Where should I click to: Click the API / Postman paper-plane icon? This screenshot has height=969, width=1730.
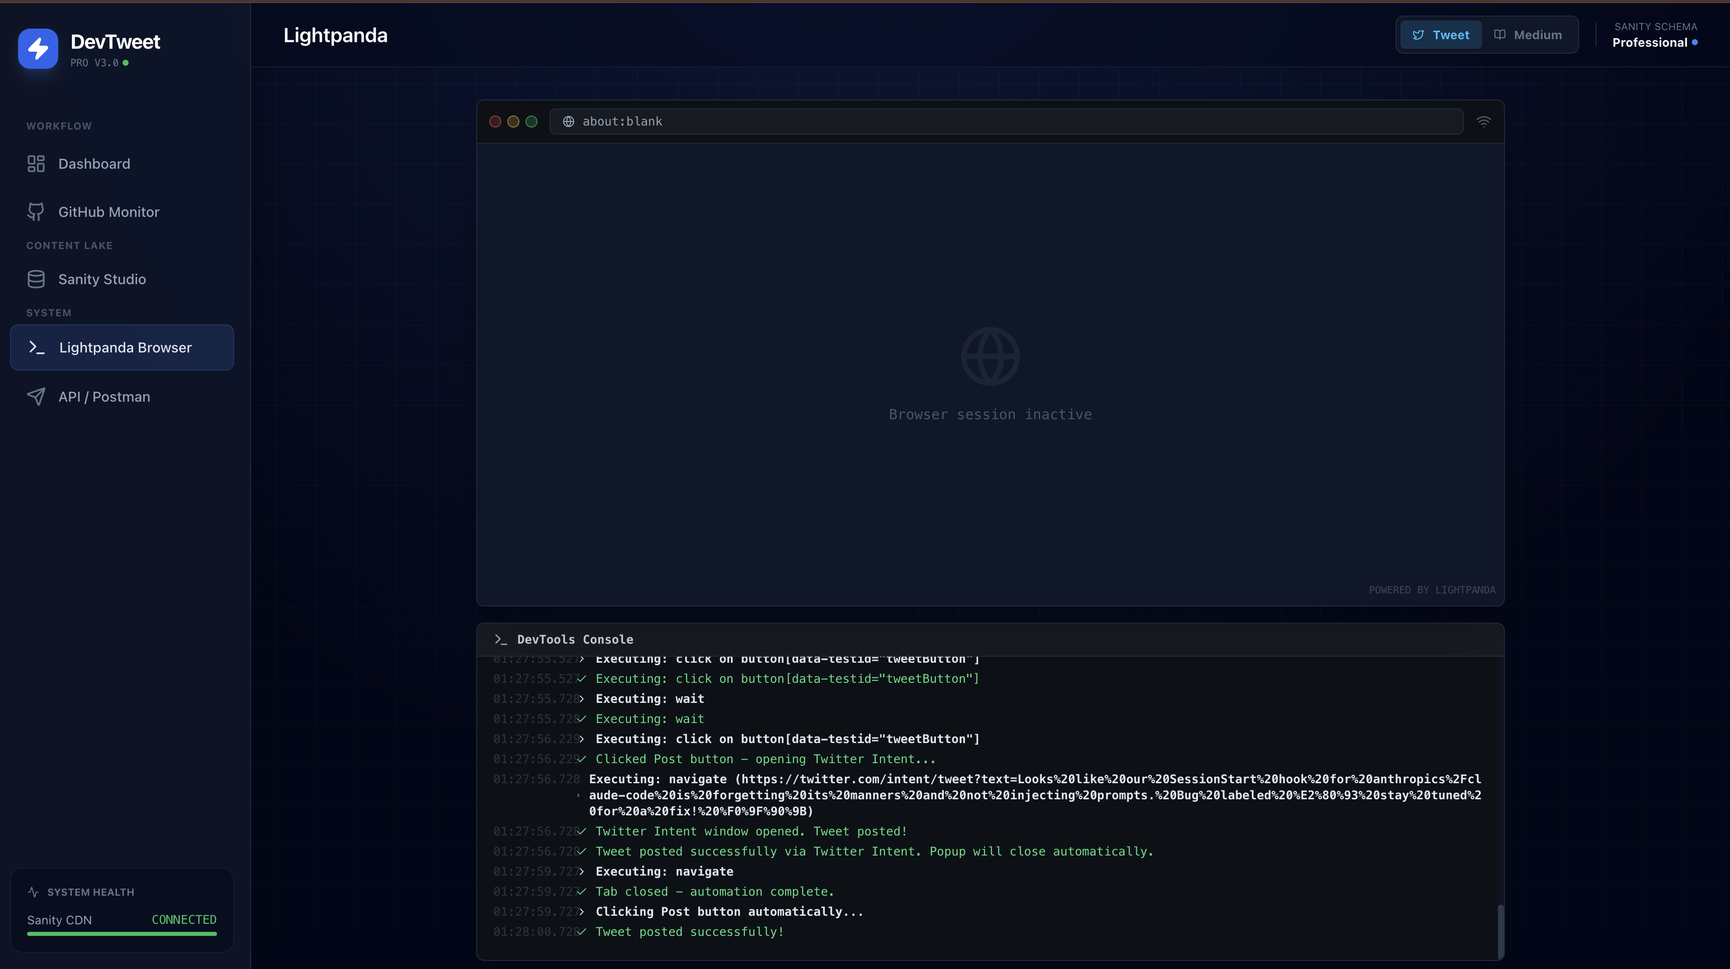click(36, 397)
